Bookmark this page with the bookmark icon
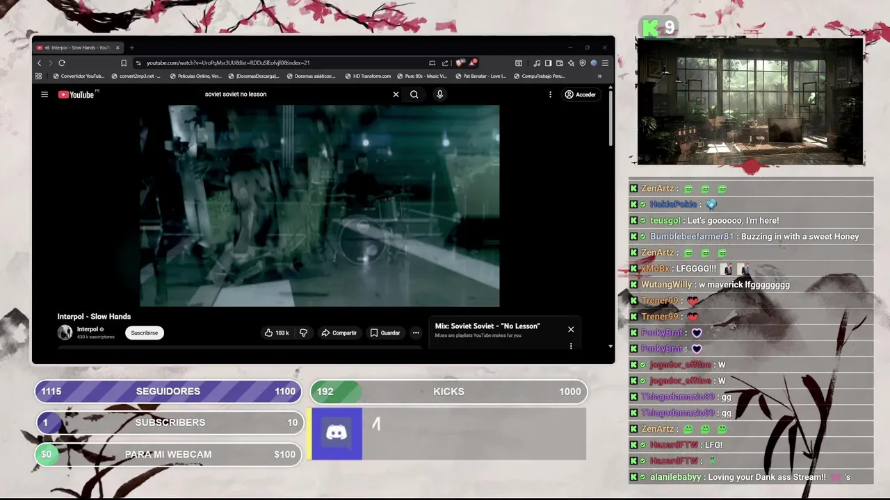 124,62
